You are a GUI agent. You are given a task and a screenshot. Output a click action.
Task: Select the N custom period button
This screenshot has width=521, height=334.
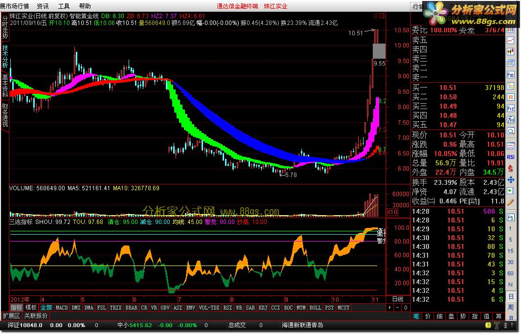[510, 285]
